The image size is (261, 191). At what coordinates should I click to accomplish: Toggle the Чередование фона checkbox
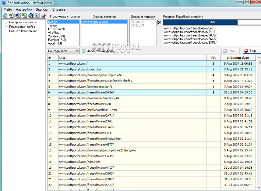coord(83,51)
